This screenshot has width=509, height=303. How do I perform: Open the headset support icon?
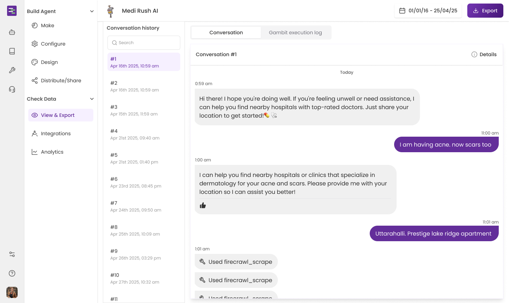click(x=12, y=89)
